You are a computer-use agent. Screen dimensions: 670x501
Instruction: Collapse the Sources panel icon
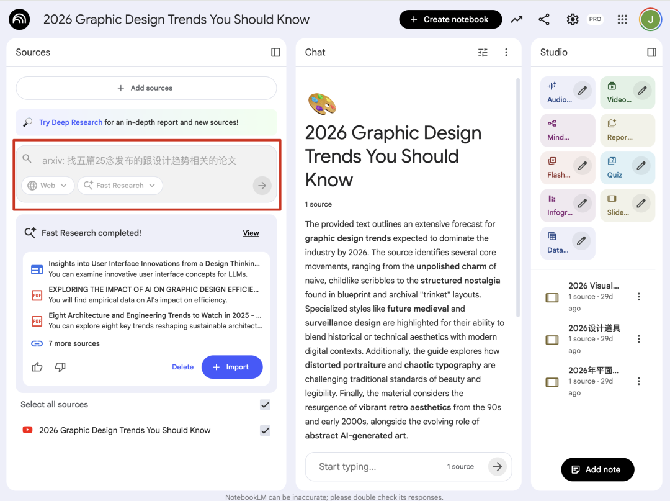pyautogui.click(x=275, y=52)
